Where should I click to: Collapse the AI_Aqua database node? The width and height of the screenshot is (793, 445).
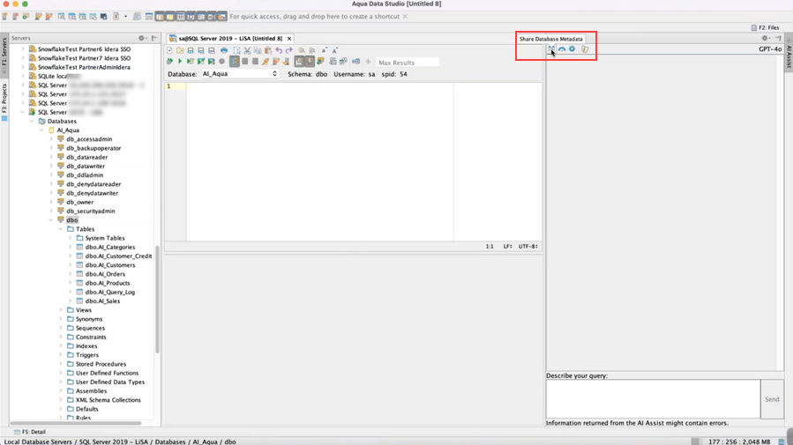click(41, 130)
